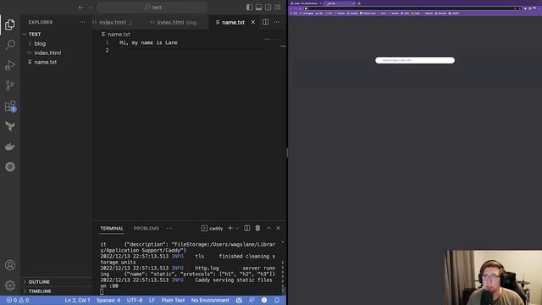
Task: Open Run and Debug view
Action: click(10, 65)
